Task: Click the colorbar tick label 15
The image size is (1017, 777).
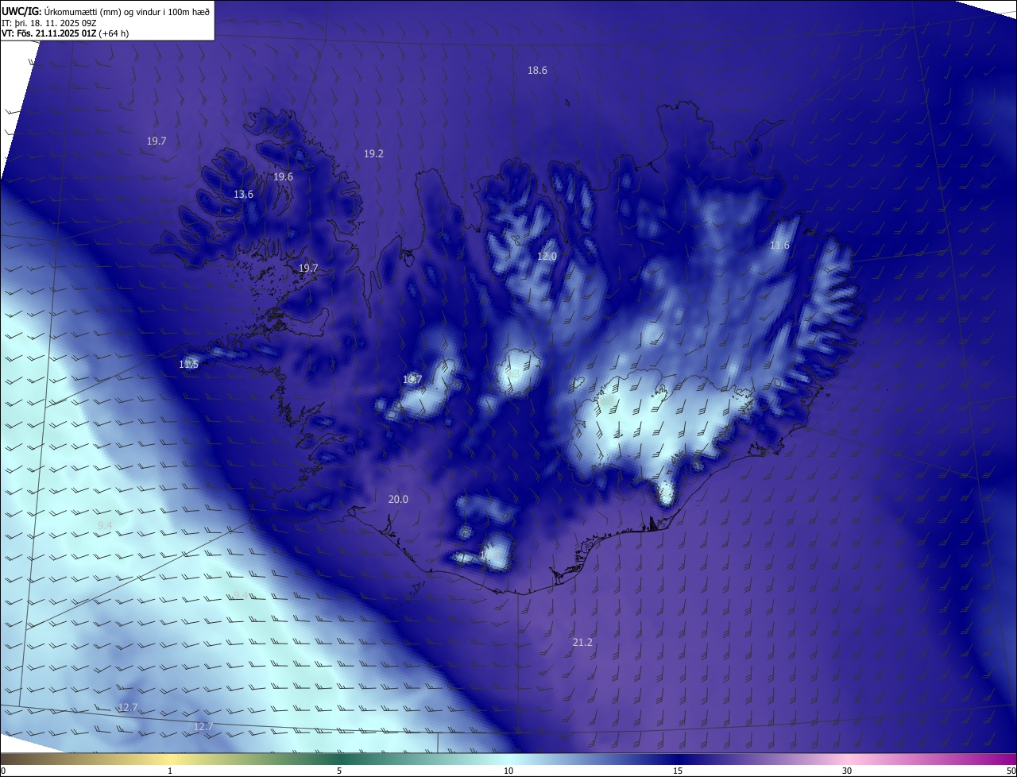Action: click(678, 771)
